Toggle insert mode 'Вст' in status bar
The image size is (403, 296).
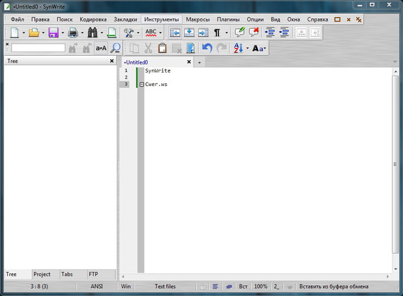[x=243, y=287]
